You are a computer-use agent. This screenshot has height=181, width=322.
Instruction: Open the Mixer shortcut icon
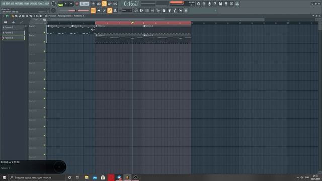click(x=153, y=10)
